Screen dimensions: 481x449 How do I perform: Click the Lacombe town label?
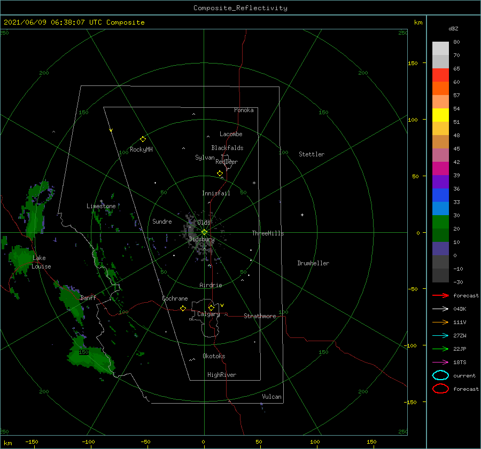pyautogui.click(x=231, y=134)
